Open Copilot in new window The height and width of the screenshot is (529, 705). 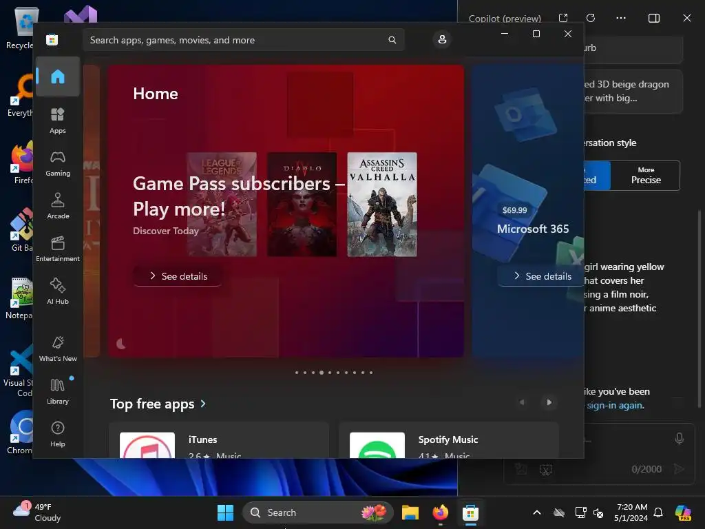click(x=563, y=18)
